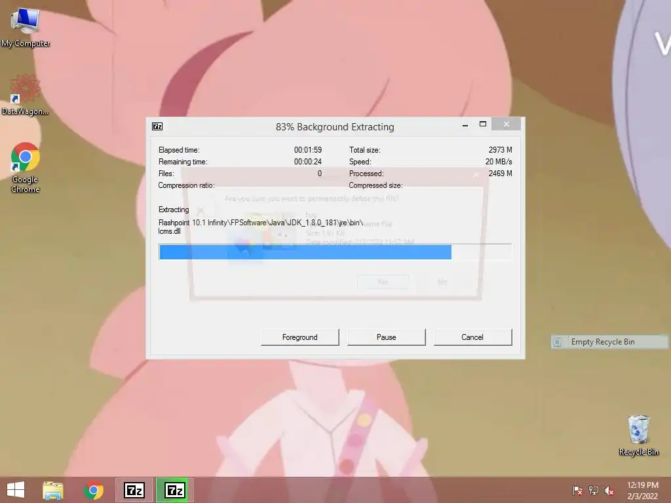Open the Recycle Bin desktop icon
Image resolution: width=671 pixels, height=503 pixels.
click(638, 436)
